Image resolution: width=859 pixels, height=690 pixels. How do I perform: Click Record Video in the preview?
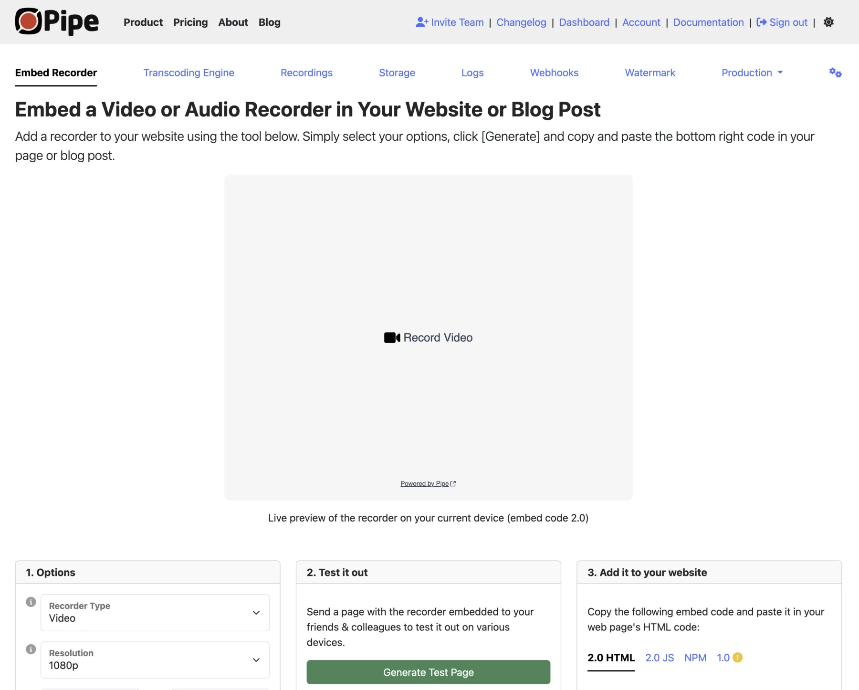tap(429, 338)
